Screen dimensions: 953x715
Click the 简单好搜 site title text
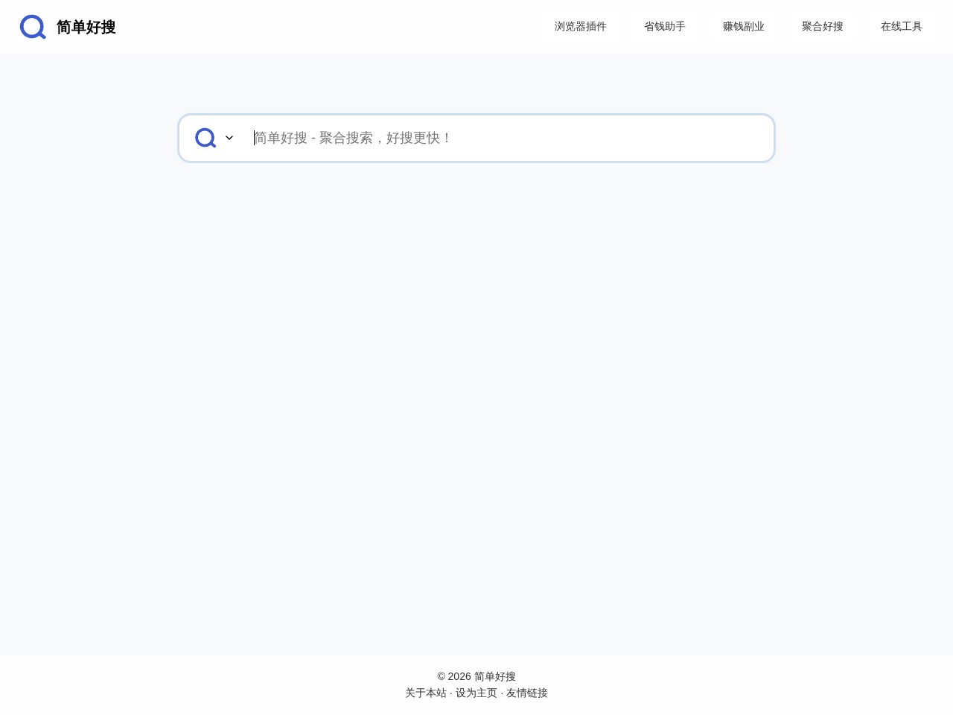coord(86,28)
